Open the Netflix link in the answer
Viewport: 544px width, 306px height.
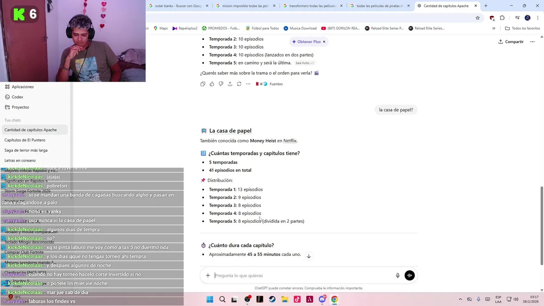290,141
